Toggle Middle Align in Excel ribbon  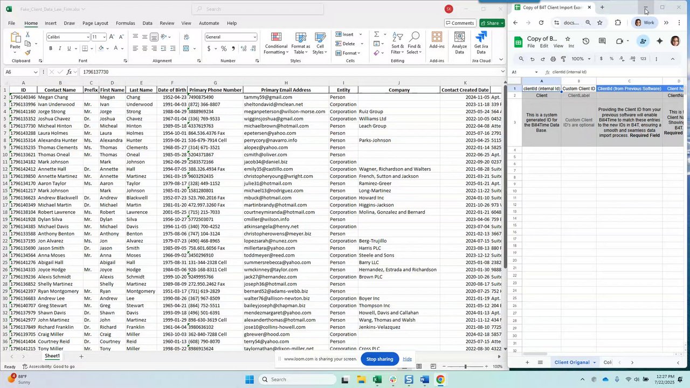144,37
